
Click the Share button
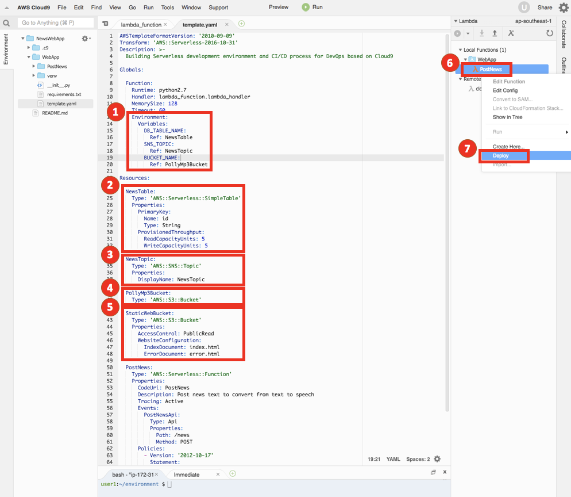[545, 7]
